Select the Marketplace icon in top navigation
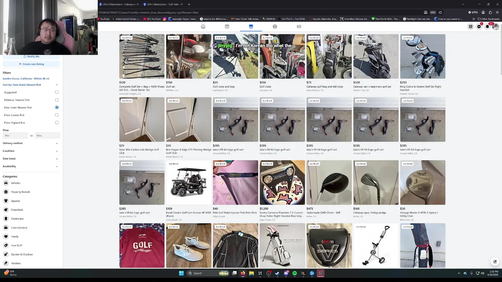The image size is (502, 282). (x=251, y=27)
